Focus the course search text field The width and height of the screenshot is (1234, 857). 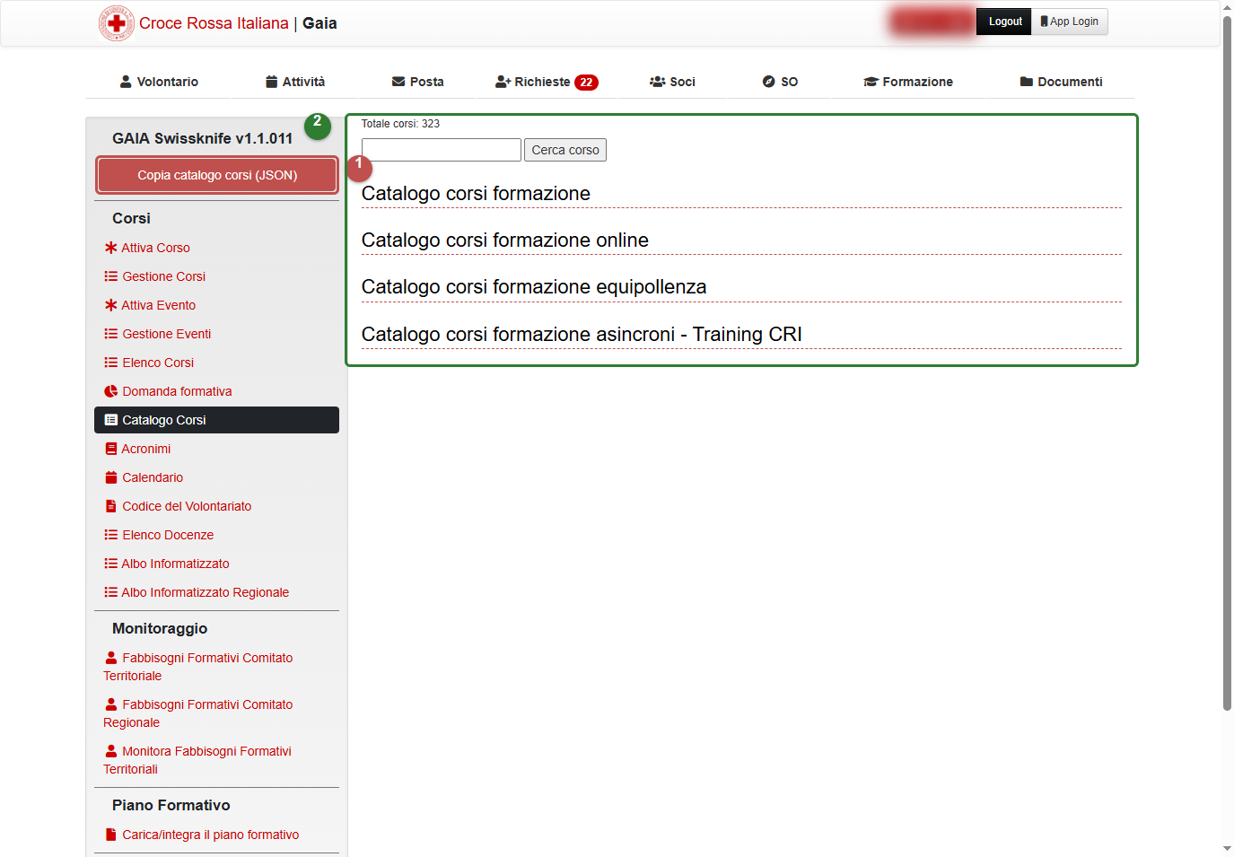click(442, 150)
